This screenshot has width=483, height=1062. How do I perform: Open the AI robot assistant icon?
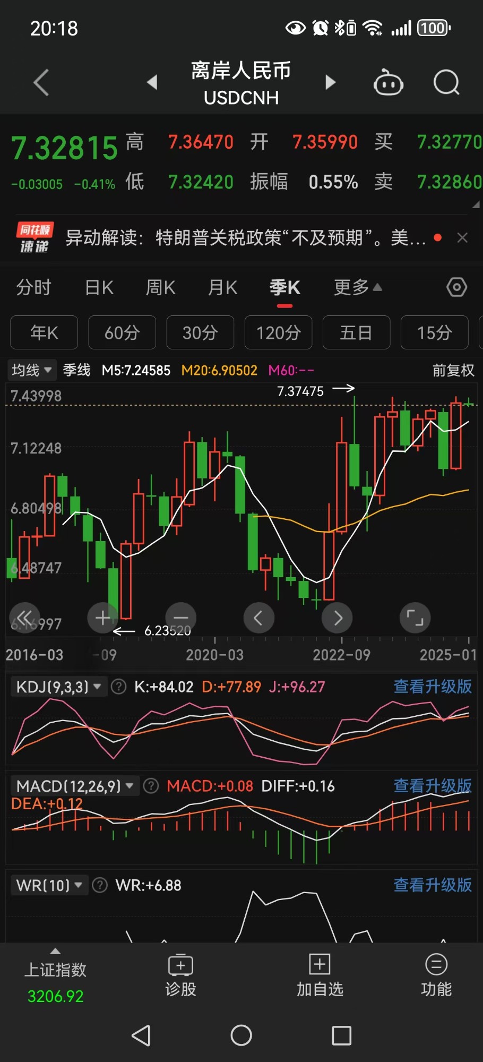coord(389,83)
